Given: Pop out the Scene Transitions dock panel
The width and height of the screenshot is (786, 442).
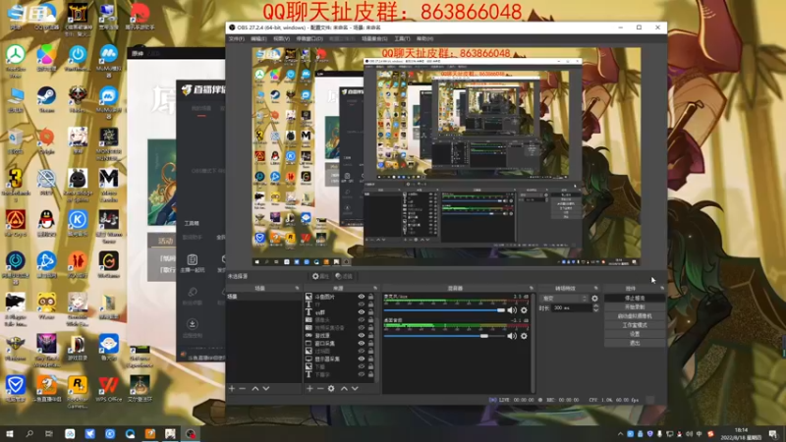Looking at the screenshot, I should point(596,288).
